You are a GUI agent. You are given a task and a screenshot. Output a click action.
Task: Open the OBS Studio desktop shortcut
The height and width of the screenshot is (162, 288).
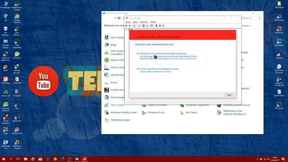point(279,105)
